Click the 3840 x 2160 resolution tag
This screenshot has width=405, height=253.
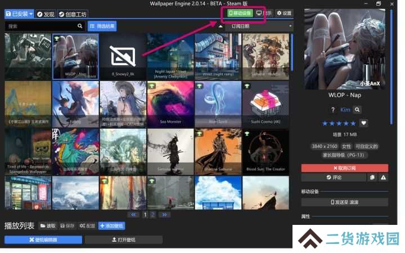click(325, 146)
